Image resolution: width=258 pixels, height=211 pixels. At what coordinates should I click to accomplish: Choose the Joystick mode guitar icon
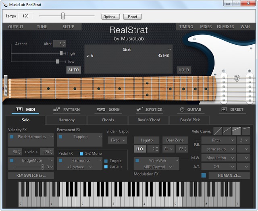click(x=139, y=110)
